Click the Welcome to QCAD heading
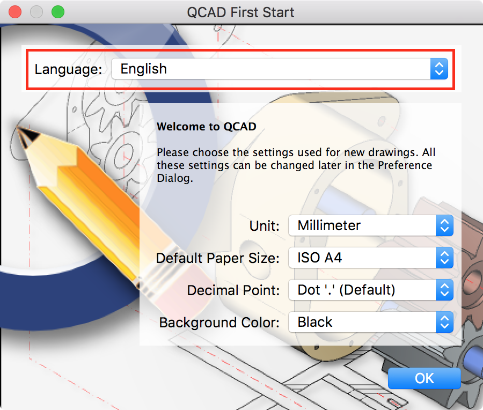Screen dimensions: 483x410 pyautogui.click(x=206, y=127)
